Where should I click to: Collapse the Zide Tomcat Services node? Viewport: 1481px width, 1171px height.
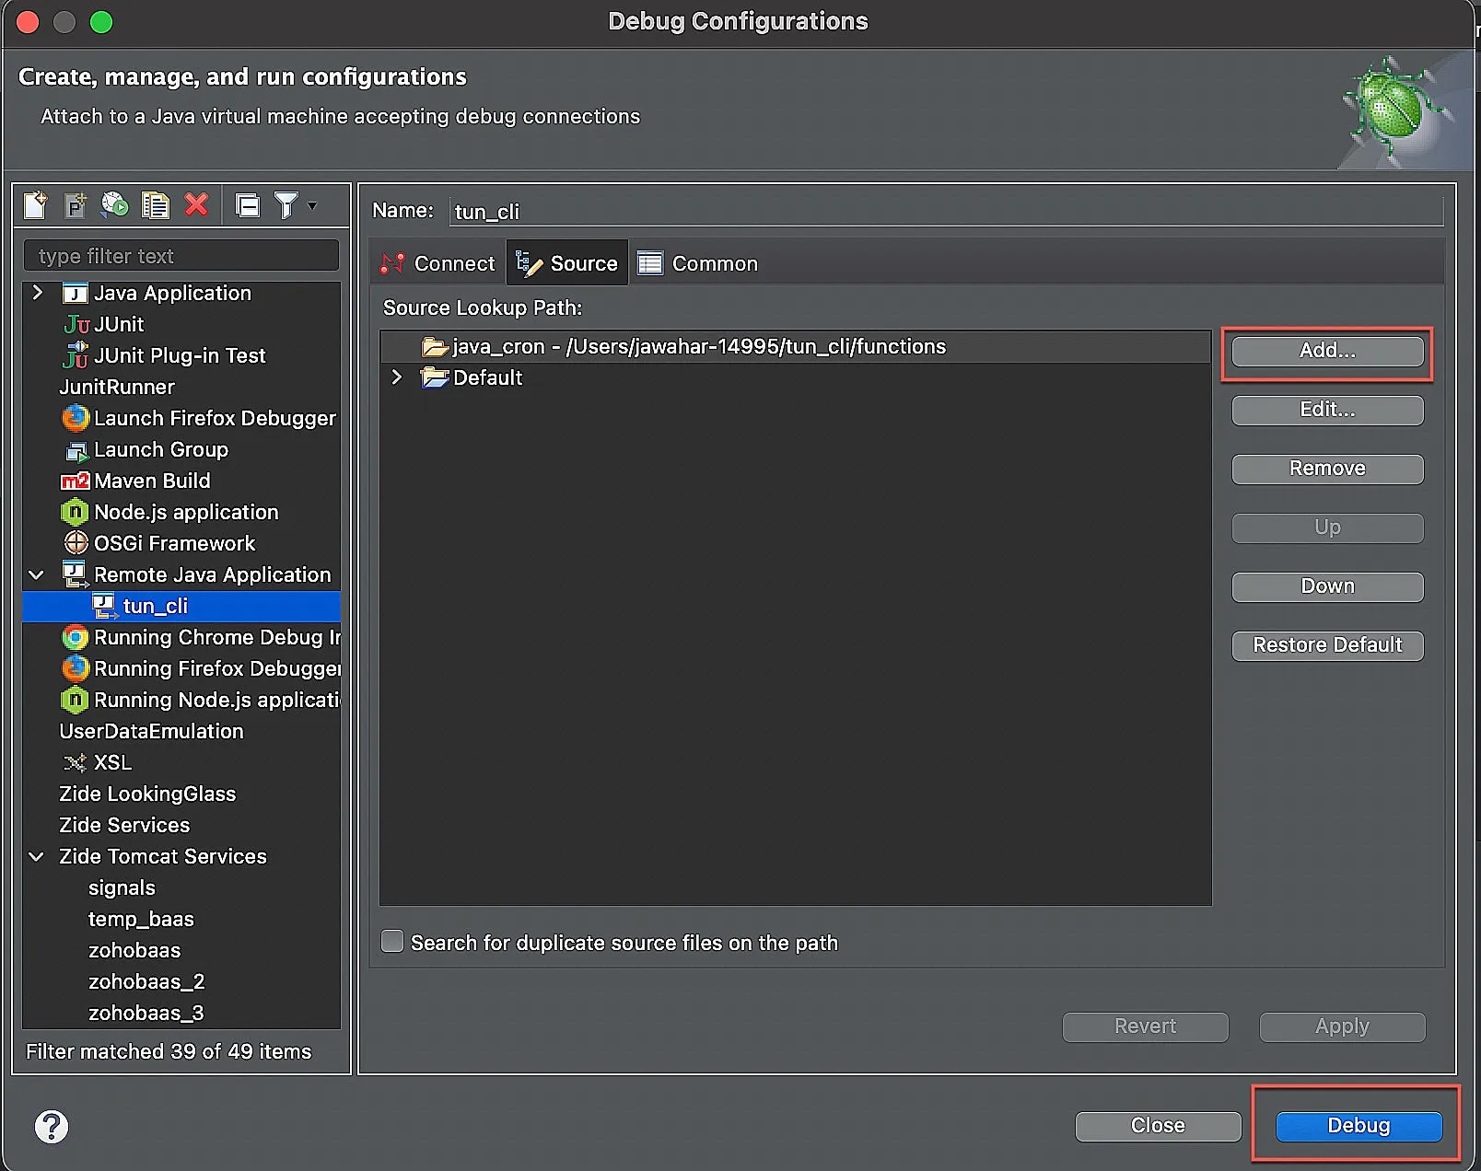point(37,856)
